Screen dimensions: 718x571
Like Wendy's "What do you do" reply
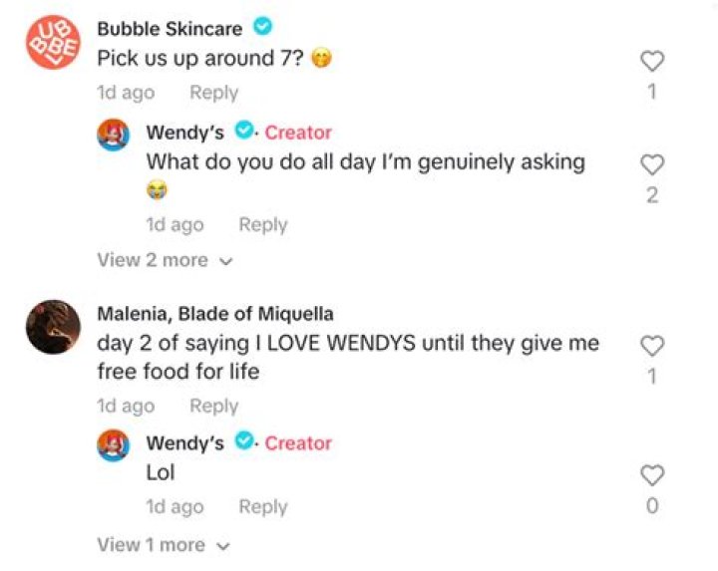[651, 164]
